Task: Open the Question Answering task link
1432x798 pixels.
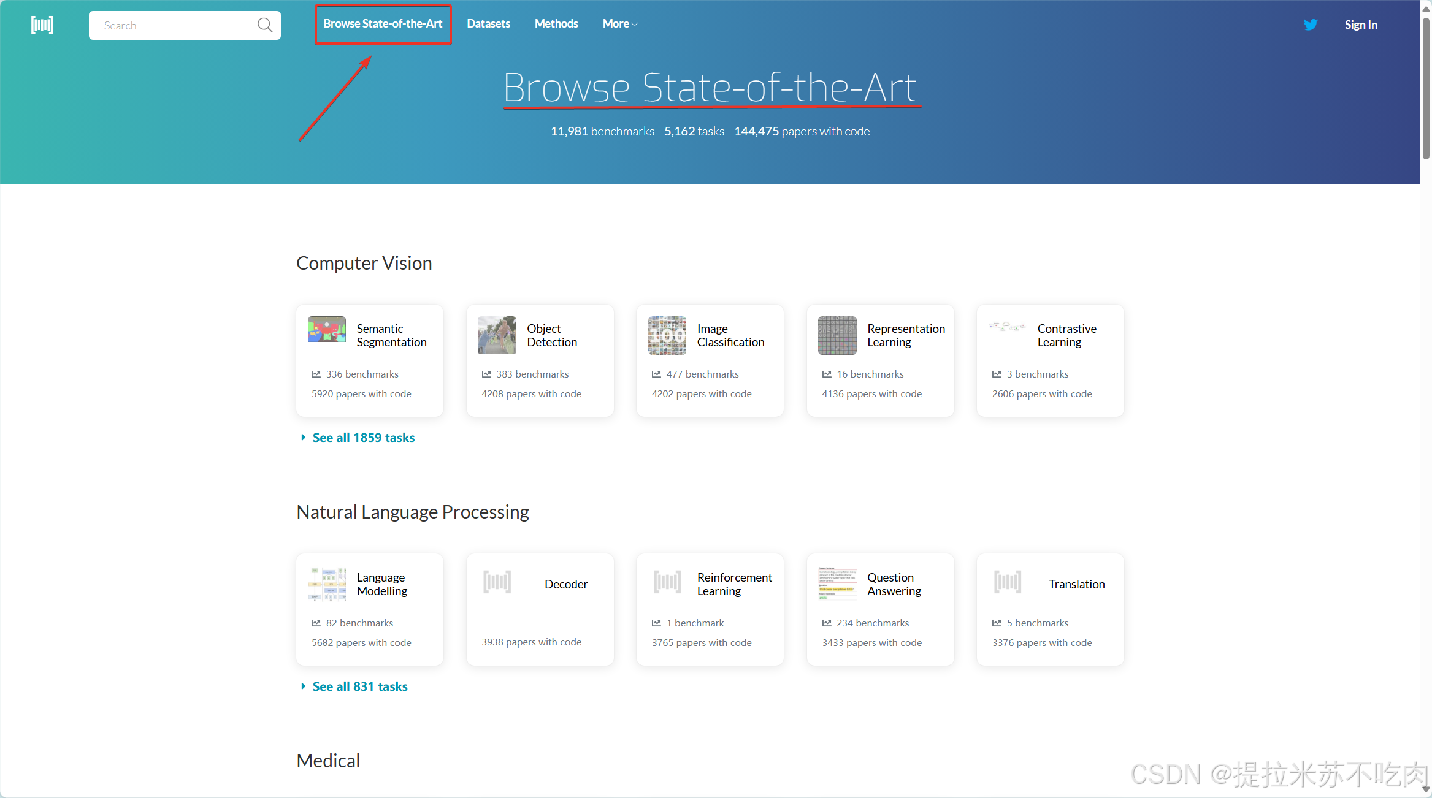Action: (x=894, y=584)
